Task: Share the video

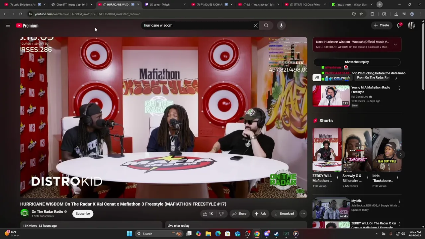Action: tap(239, 214)
